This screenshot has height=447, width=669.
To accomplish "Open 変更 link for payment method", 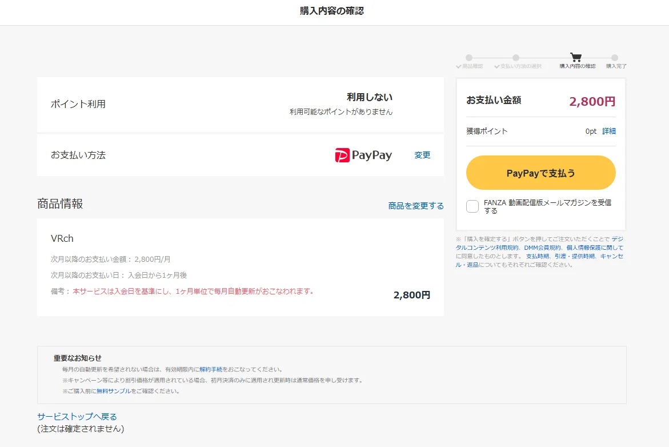I will 422,155.
